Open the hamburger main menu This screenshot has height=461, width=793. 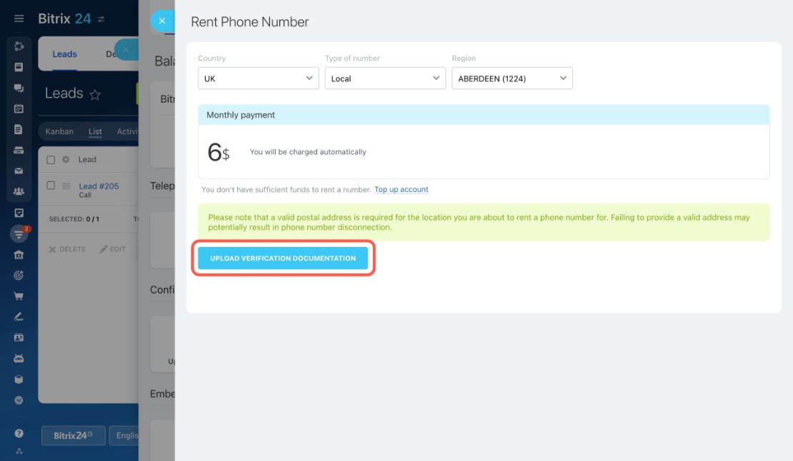(19, 19)
